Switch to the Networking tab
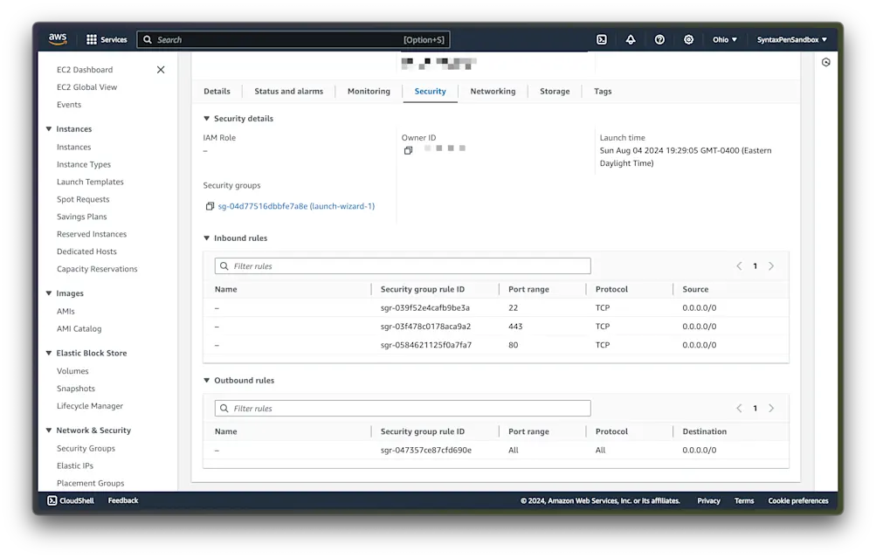876x558 pixels. point(493,91)
